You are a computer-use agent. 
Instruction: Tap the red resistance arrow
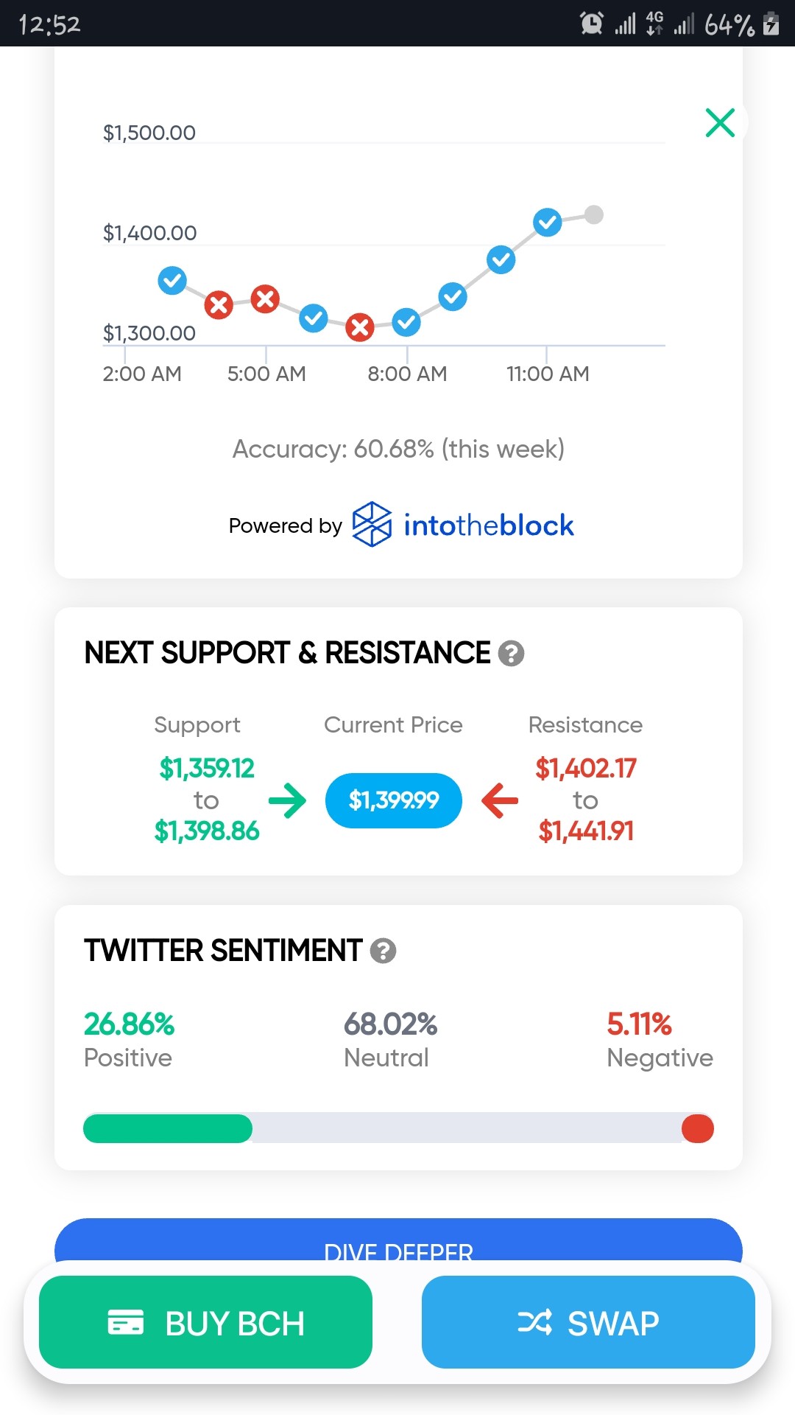point(500,800)
